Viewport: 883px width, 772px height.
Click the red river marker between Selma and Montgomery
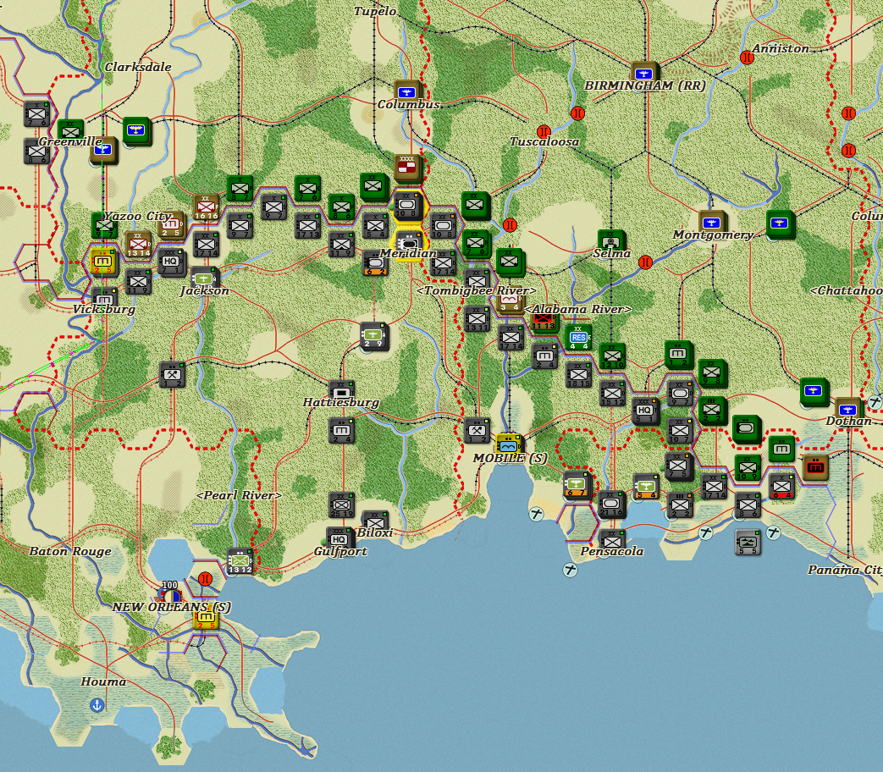(x=645, y=262)
